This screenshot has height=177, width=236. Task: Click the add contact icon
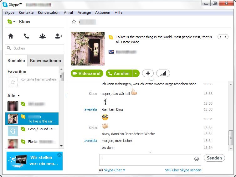tap(59, 36)
